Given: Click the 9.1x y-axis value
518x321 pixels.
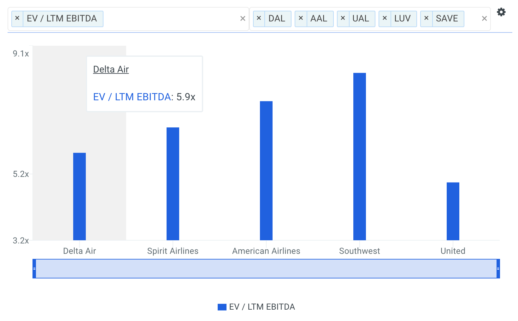Looking at the screenshot, I should click(x=21, y=54).
